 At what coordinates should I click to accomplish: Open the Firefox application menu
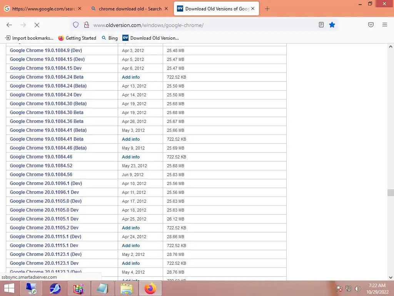tap(385, 25)
